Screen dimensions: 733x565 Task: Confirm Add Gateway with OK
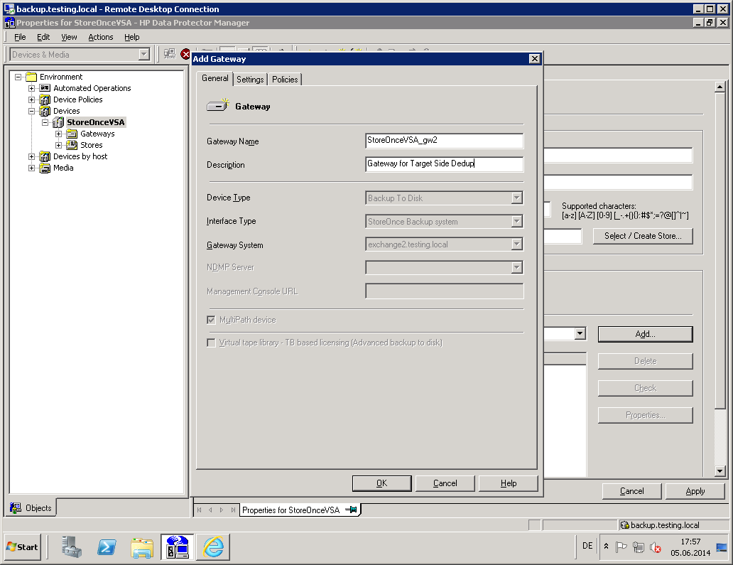[x=382, y=483]
